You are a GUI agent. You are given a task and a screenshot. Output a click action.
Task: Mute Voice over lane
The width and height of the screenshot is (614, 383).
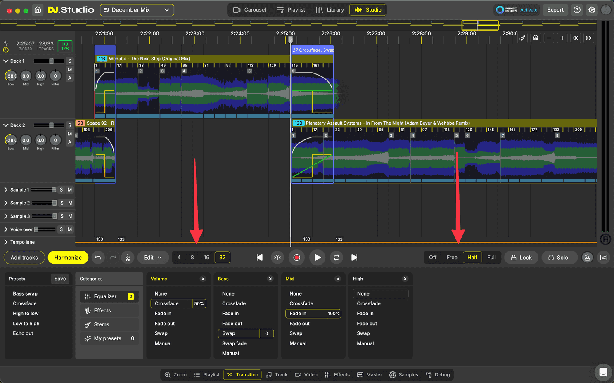pyautogui.click(x=70, y=229)
